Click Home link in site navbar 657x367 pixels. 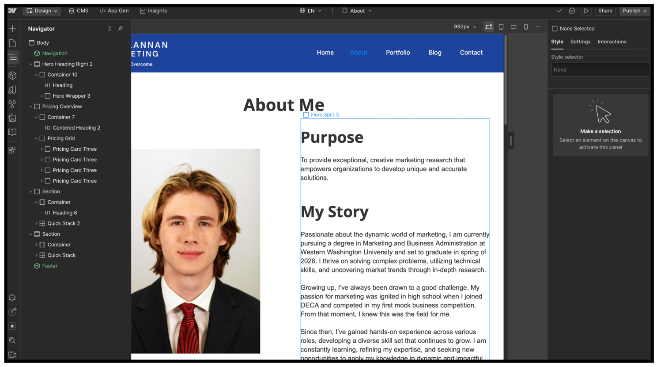pos(325,53)
